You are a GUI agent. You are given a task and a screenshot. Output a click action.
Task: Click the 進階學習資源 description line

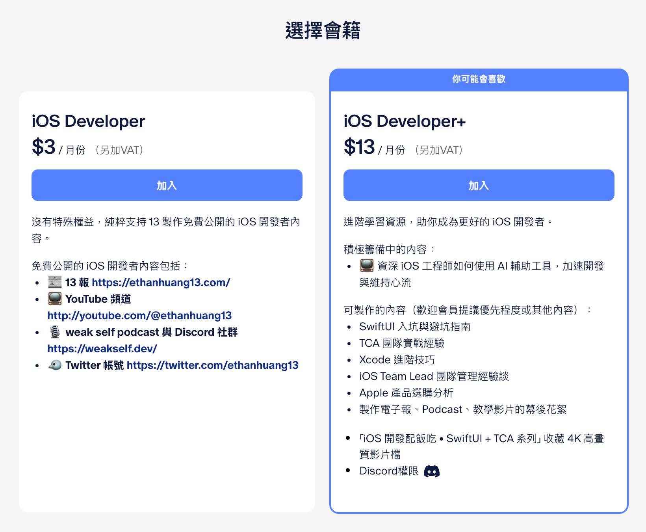point(448,222)
